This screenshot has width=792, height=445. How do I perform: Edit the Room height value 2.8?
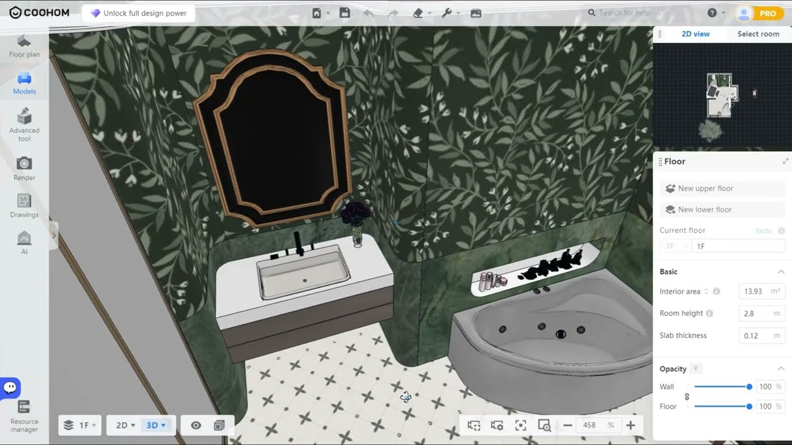[x=762, y=313]
